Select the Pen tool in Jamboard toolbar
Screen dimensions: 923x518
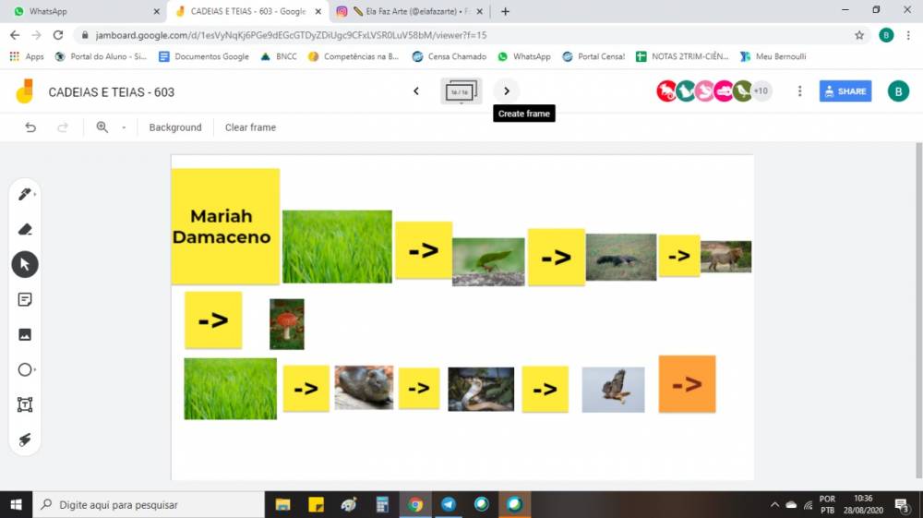[25, 195]
